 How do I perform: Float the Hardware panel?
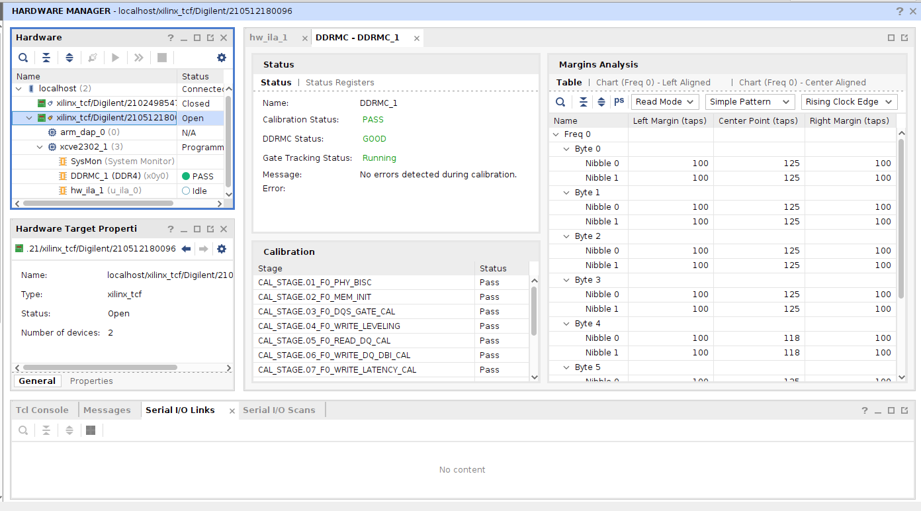pyautogui.click(x=210, y=38)
